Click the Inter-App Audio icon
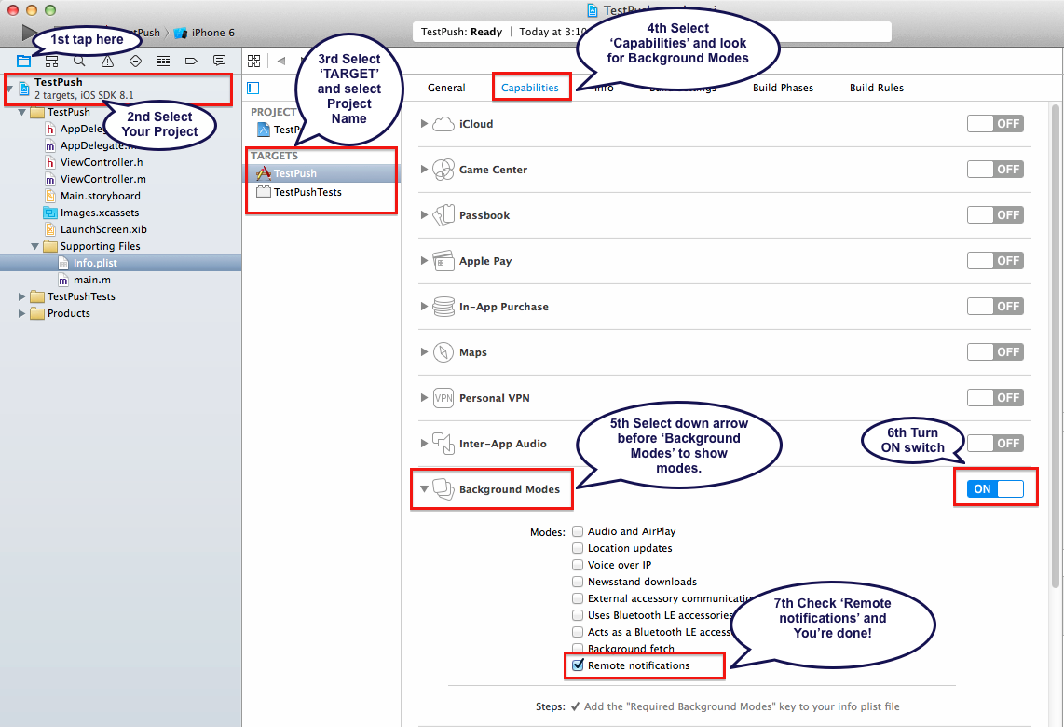The image size is (1064, 727). coord(443,444)
